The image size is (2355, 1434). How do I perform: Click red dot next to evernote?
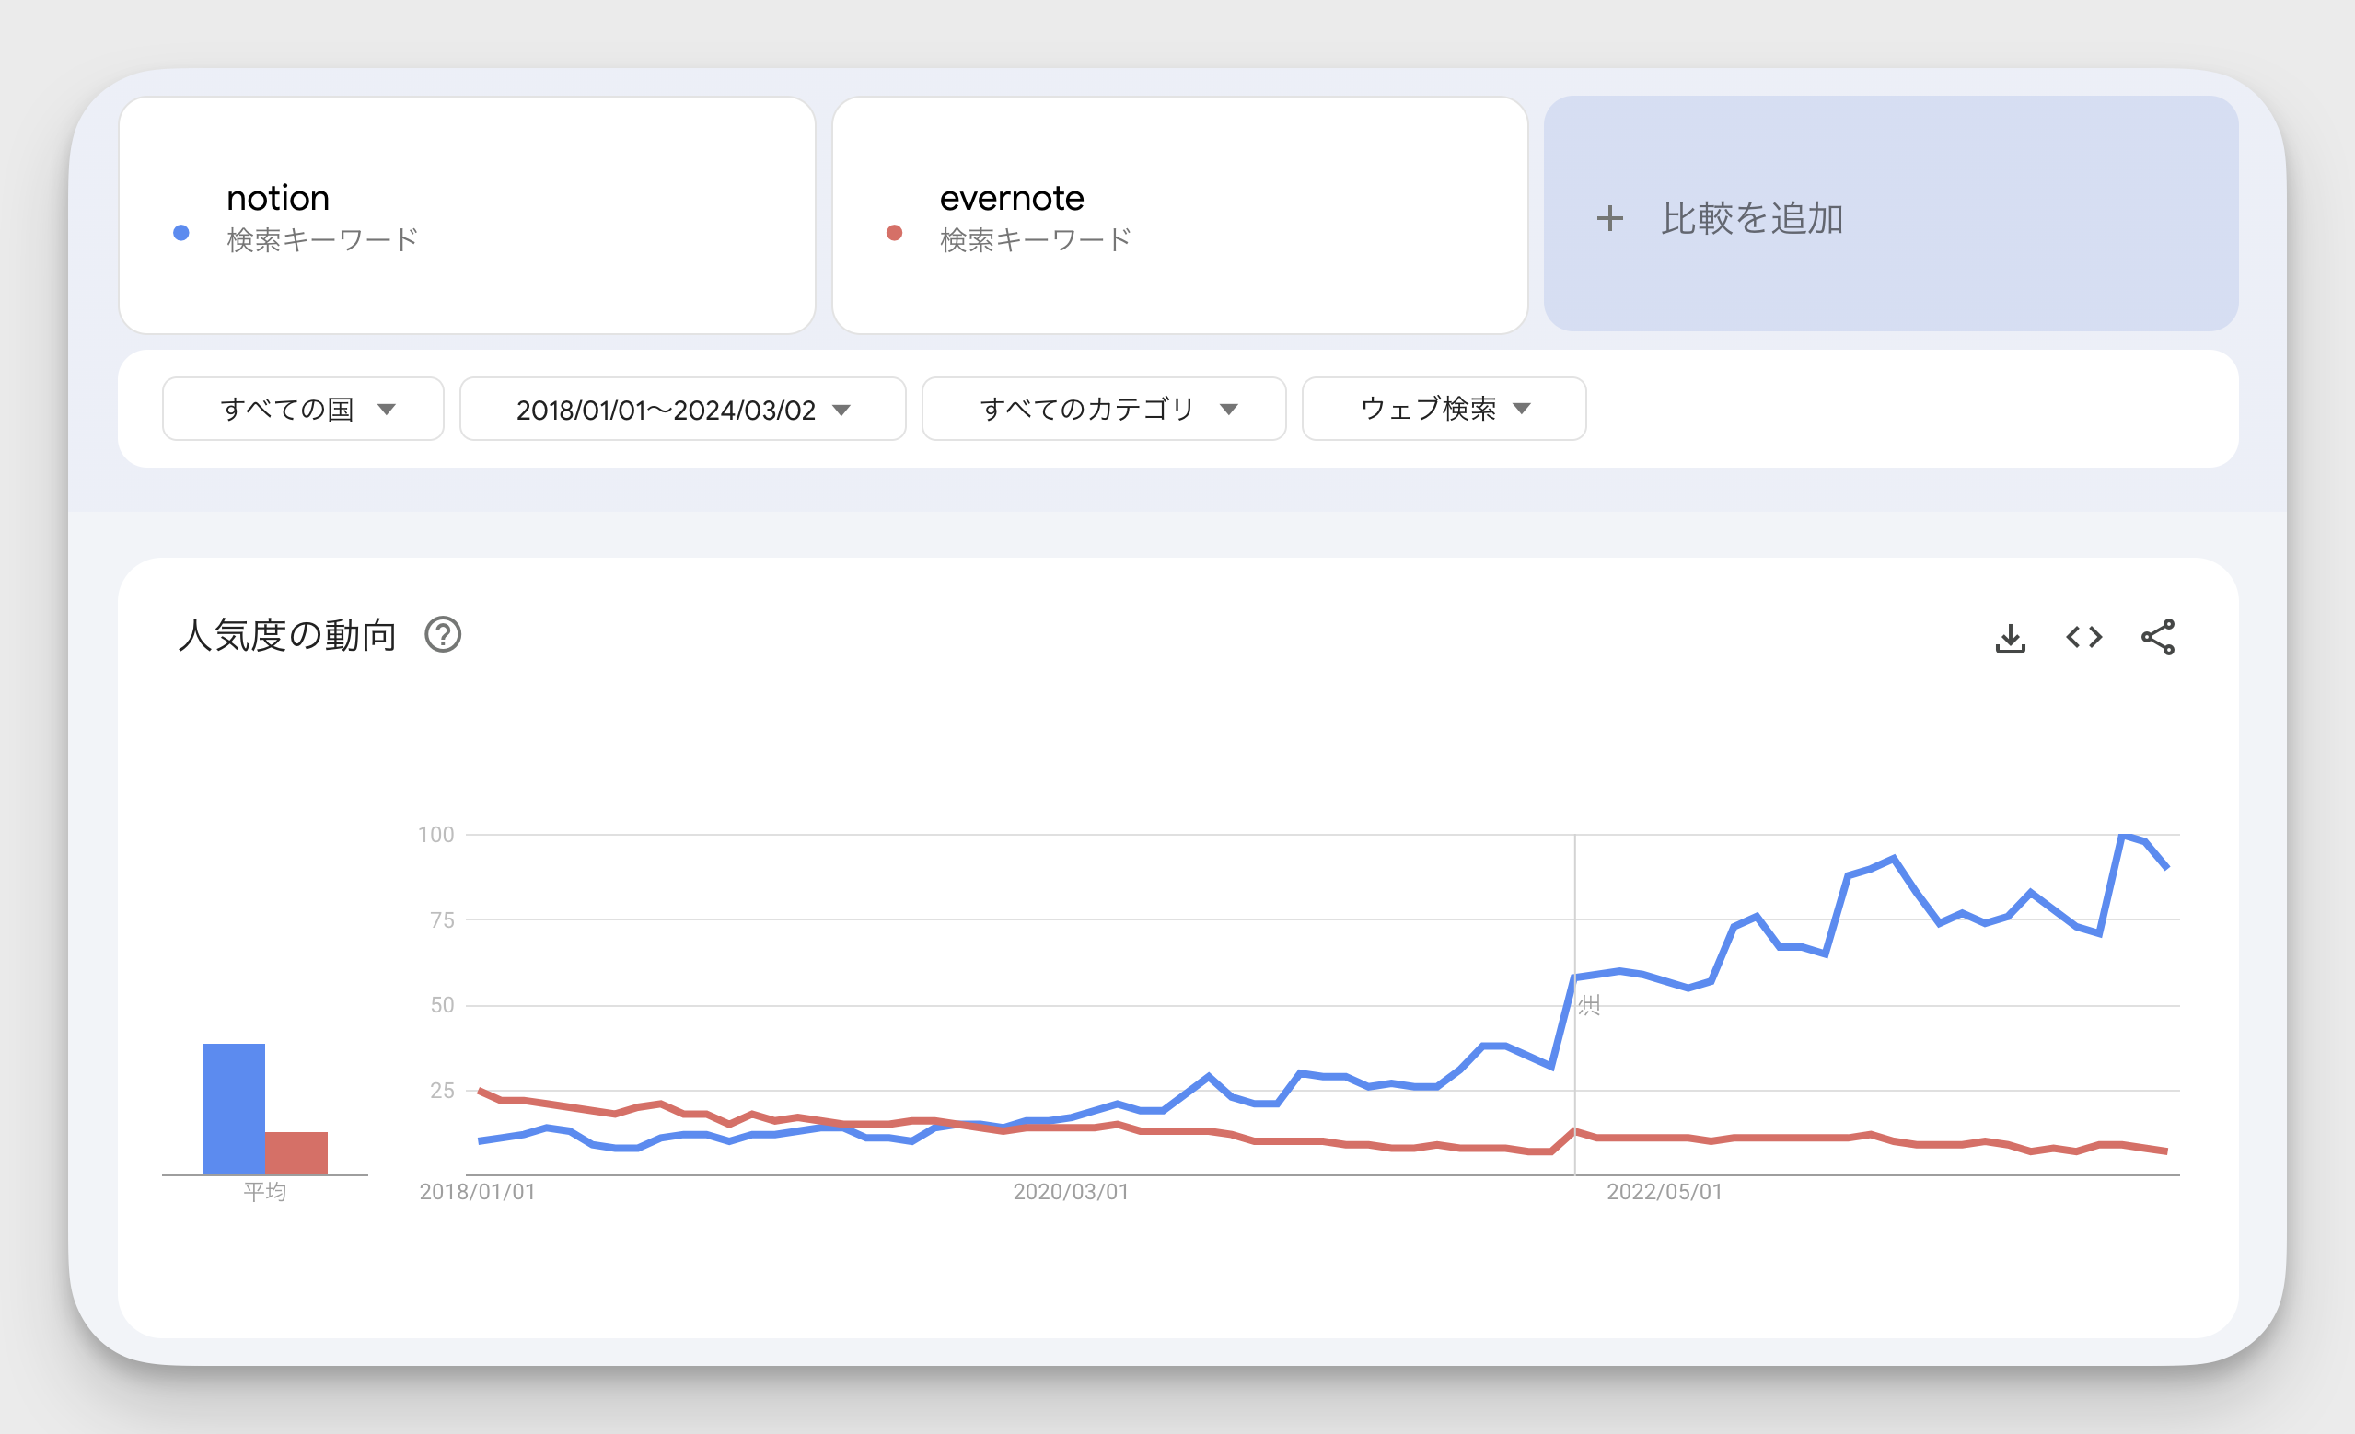[x=894, y=232]
